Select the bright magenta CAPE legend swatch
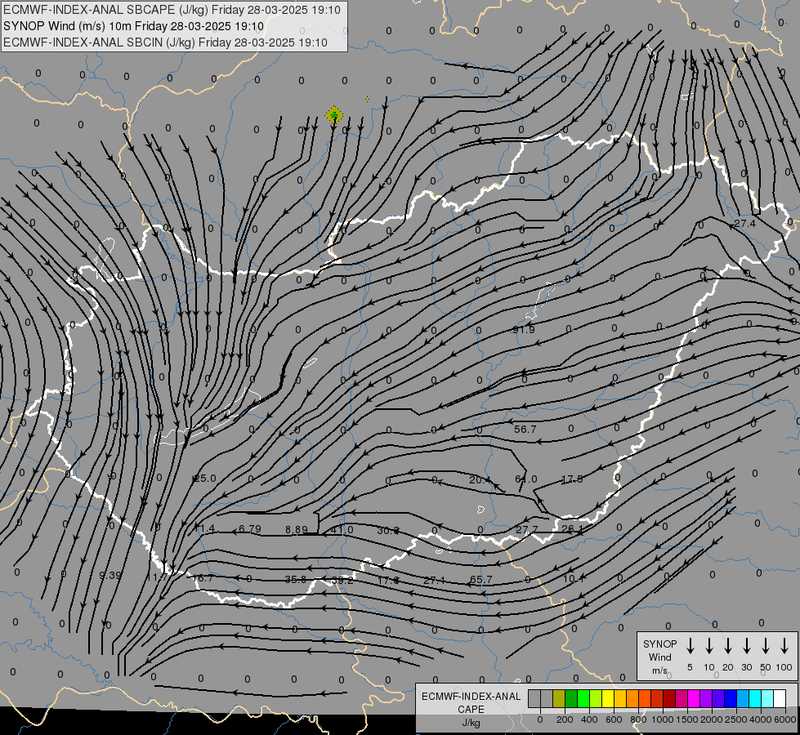Viewport: 800px width, 735px height. [694, 698]
